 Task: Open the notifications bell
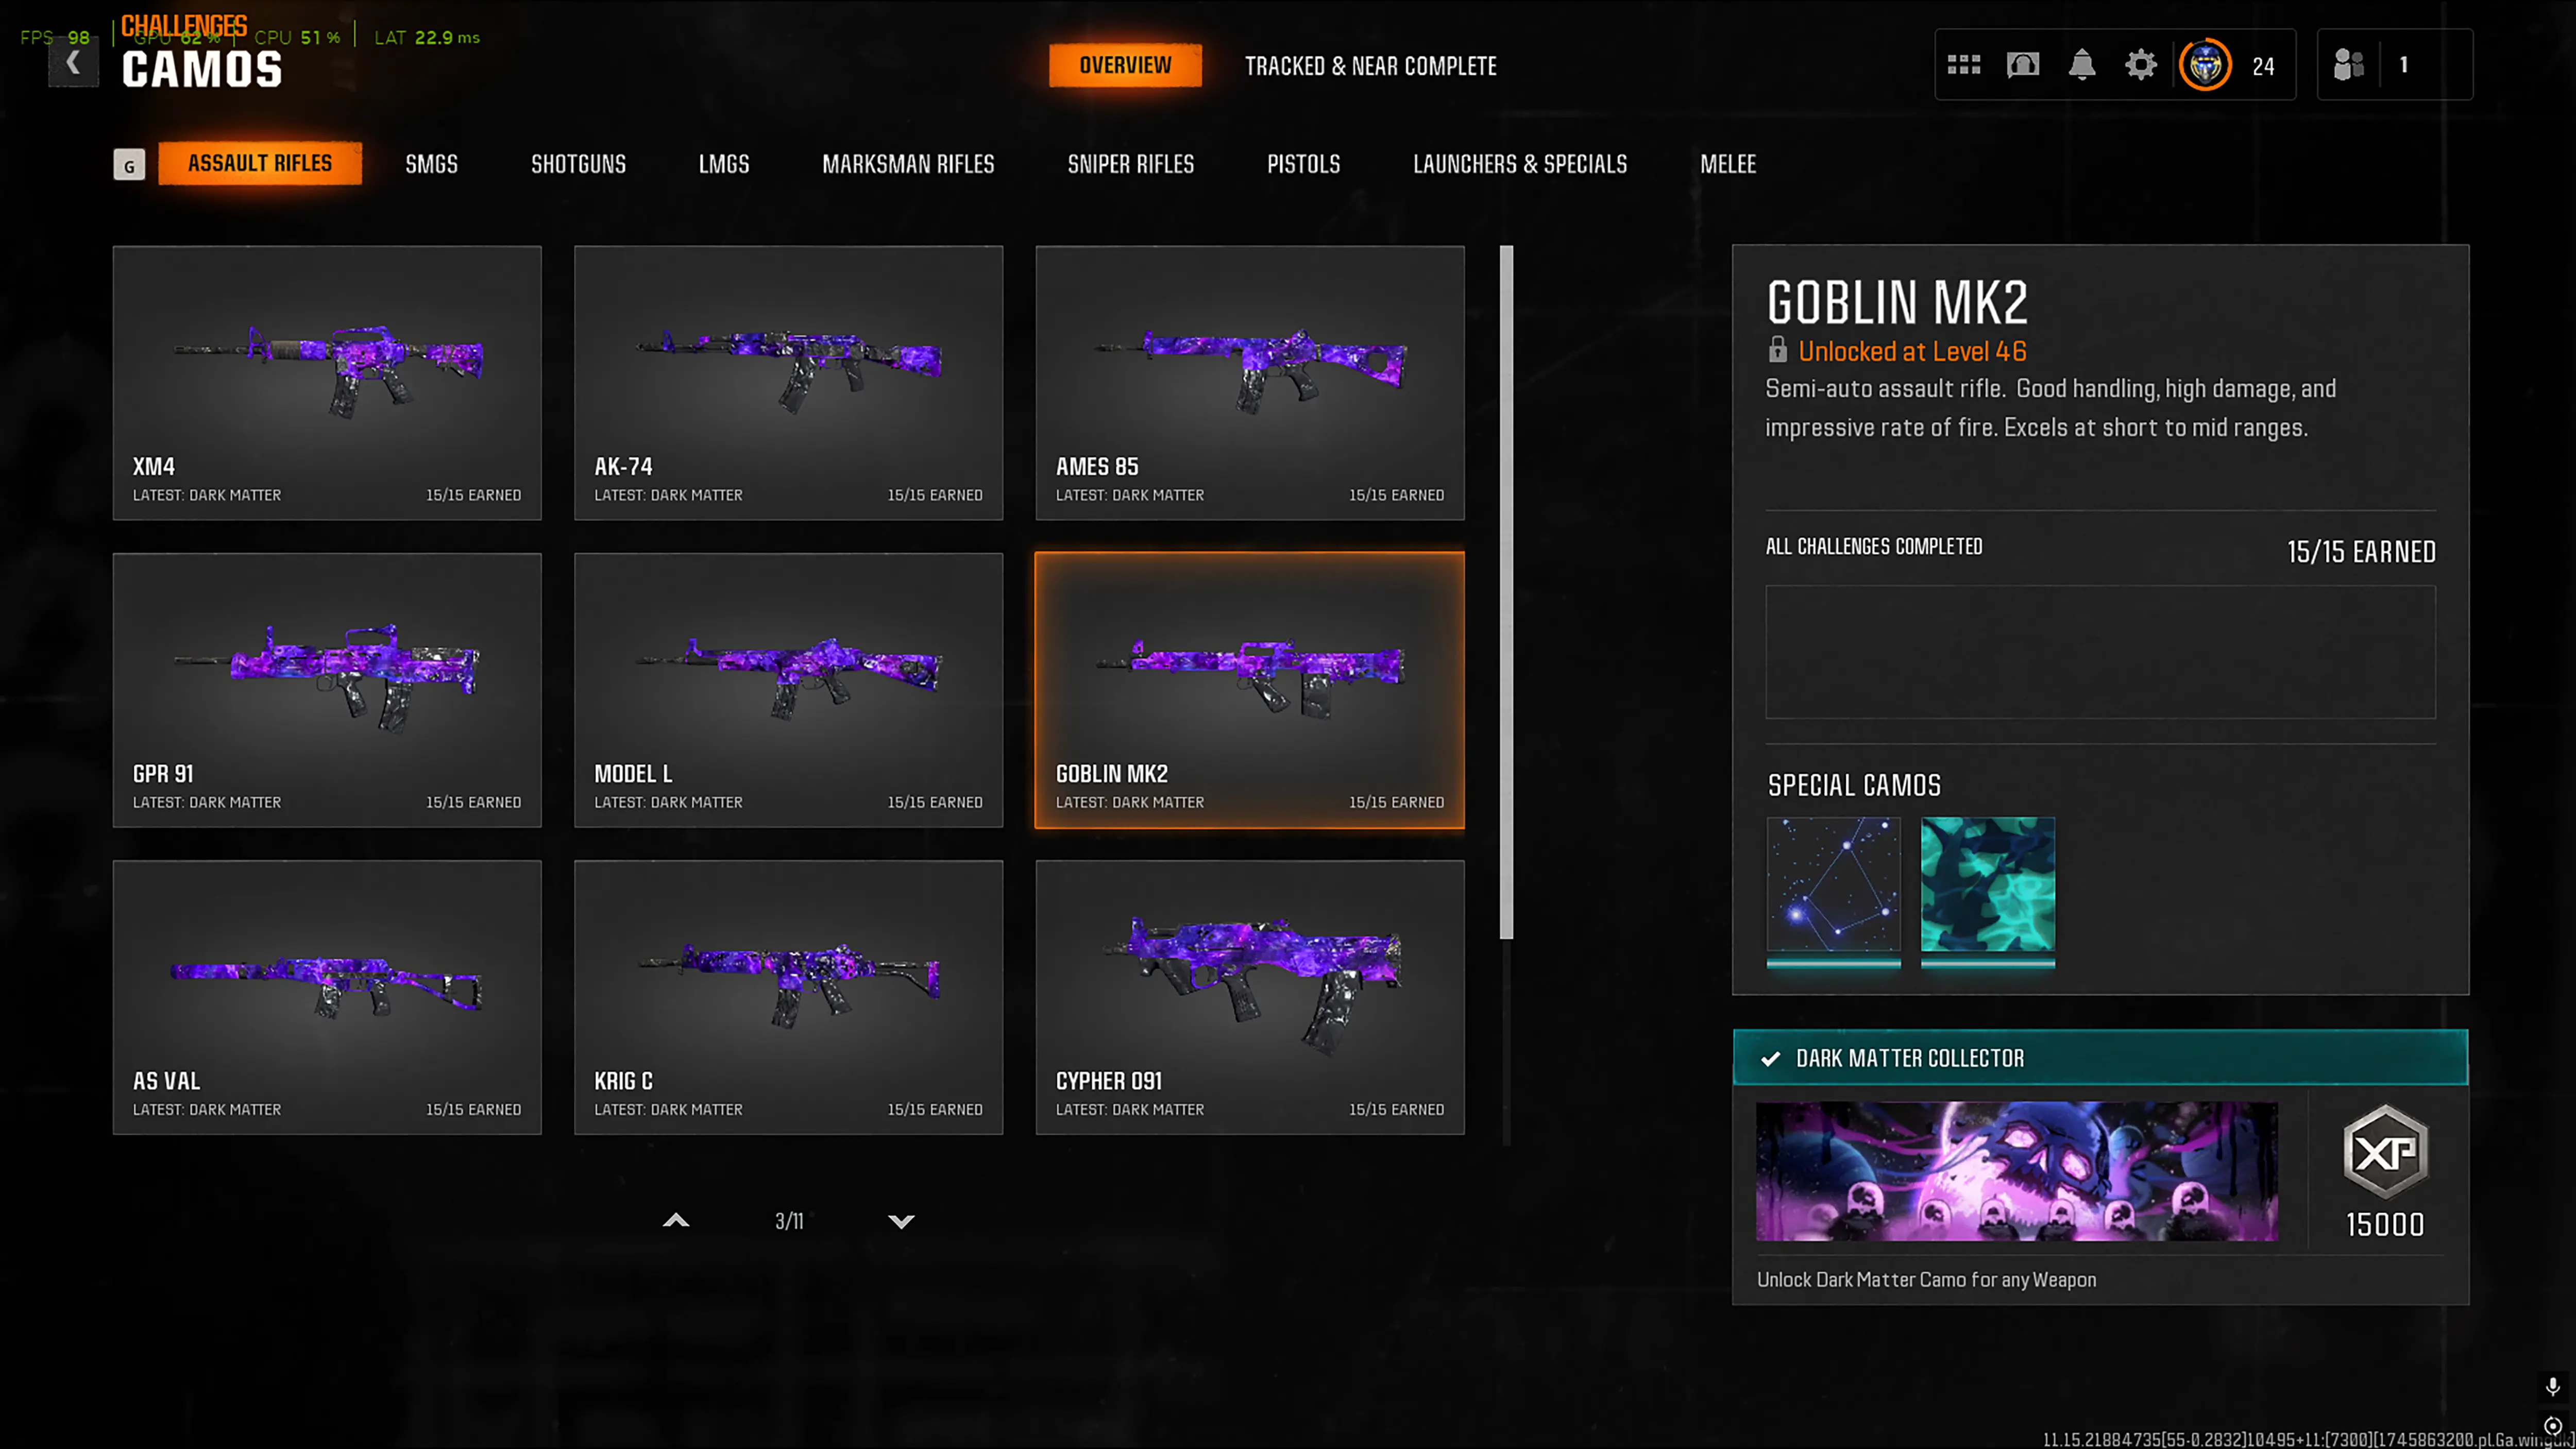coord(2081,65)
